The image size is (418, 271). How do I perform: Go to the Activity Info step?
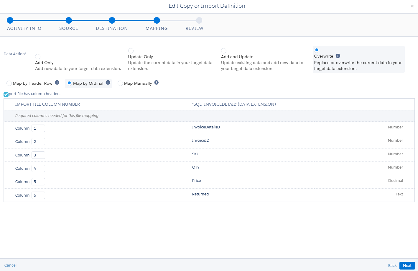(10, 20)
